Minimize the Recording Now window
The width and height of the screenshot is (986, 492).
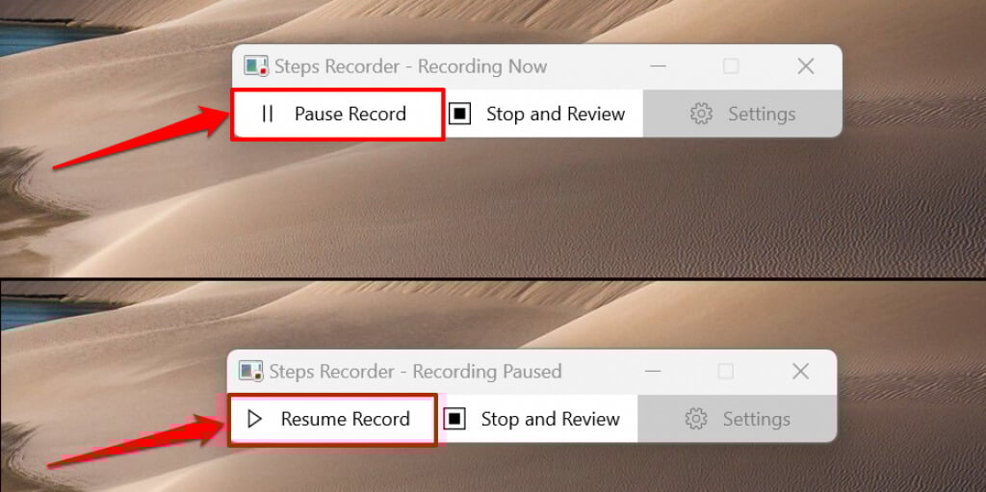(x=659, y=66)
